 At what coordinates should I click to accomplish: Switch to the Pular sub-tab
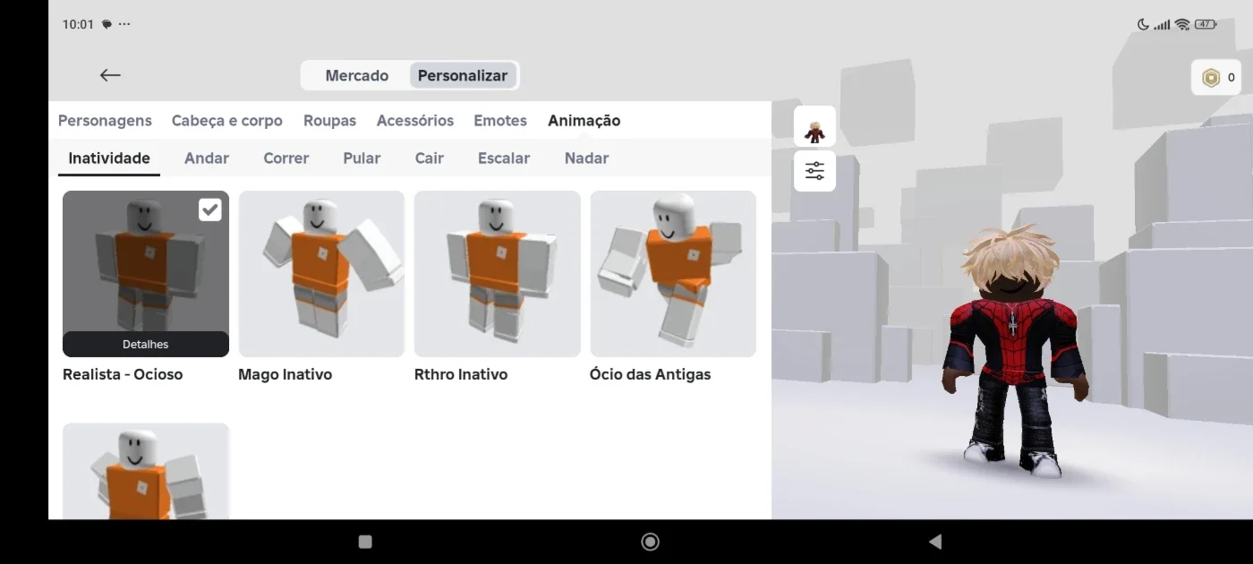pyautogui.click(x=362, y=158)
